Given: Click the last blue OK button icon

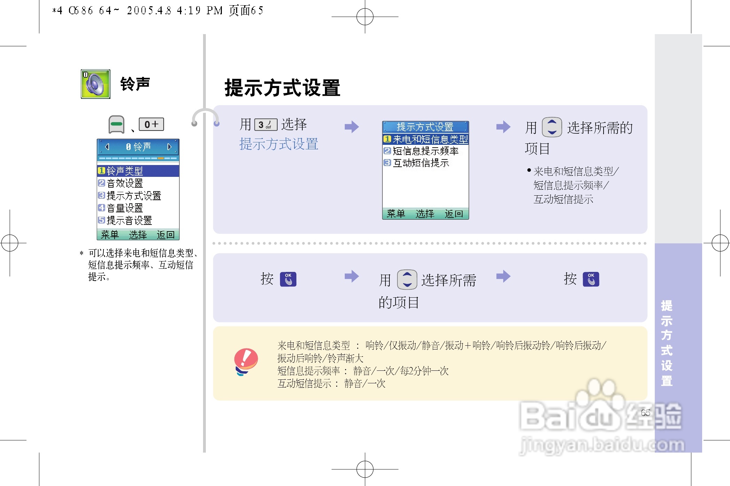Looking at the screenshot, I should pyautogui.click(x=591, y=279).
